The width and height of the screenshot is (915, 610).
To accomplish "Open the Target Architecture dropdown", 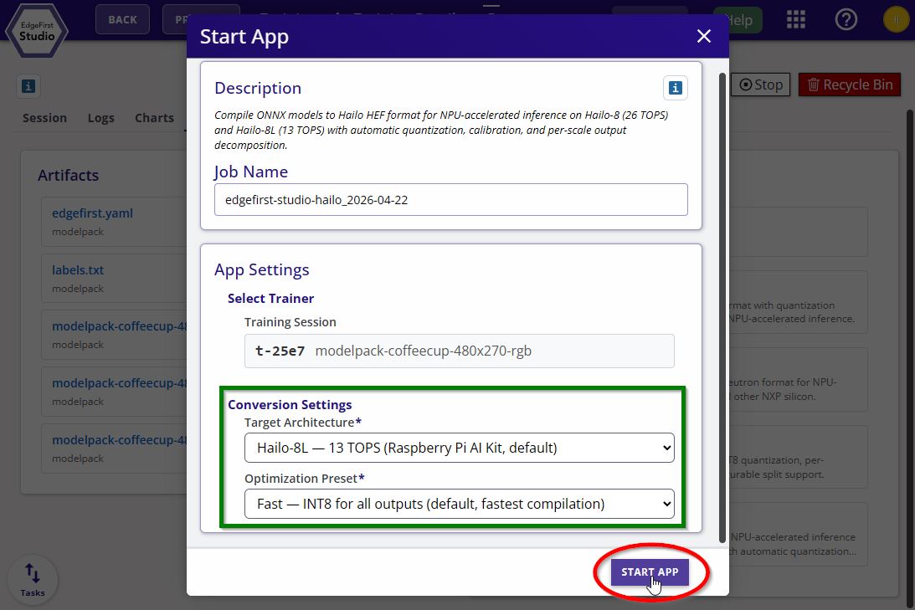I will click(460, 448).
